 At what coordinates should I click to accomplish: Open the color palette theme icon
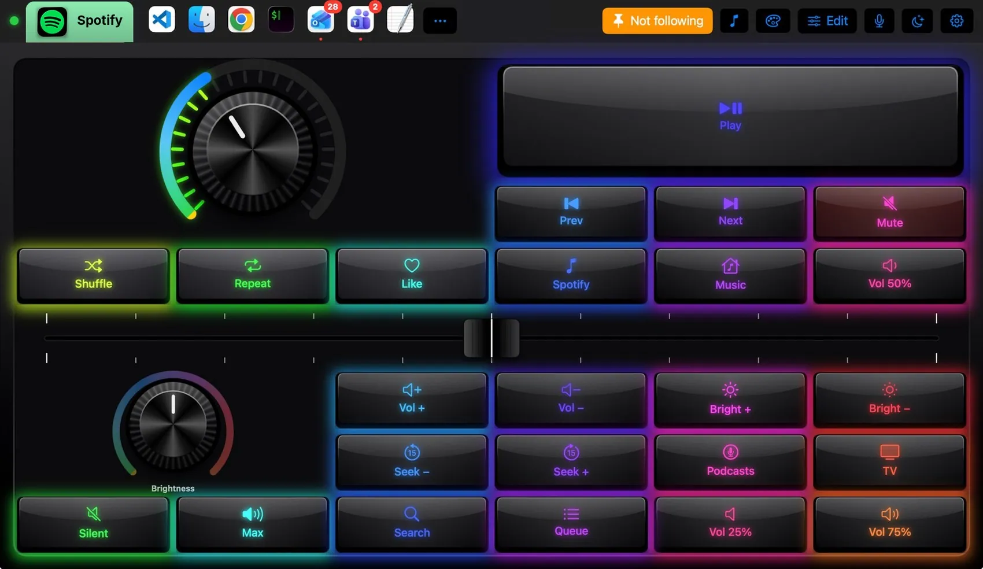(x=773, y=21)
